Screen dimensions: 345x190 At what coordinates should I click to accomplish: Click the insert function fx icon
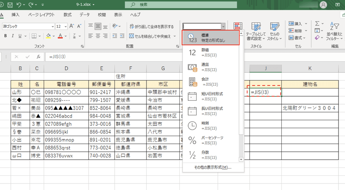(x=38, y=57)
